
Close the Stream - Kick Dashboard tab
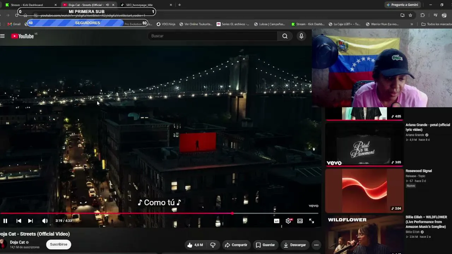[55, 5]
